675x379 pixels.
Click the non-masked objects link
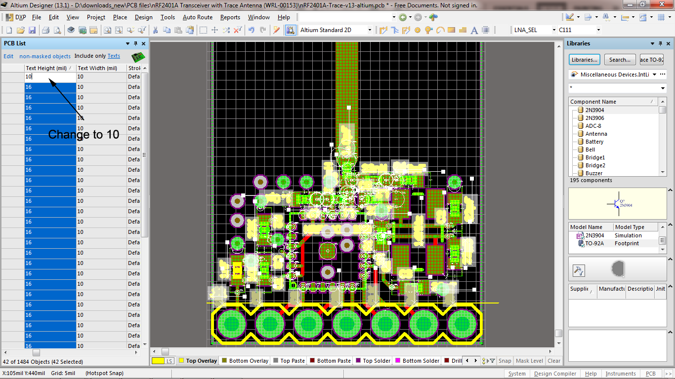point(45,56)
